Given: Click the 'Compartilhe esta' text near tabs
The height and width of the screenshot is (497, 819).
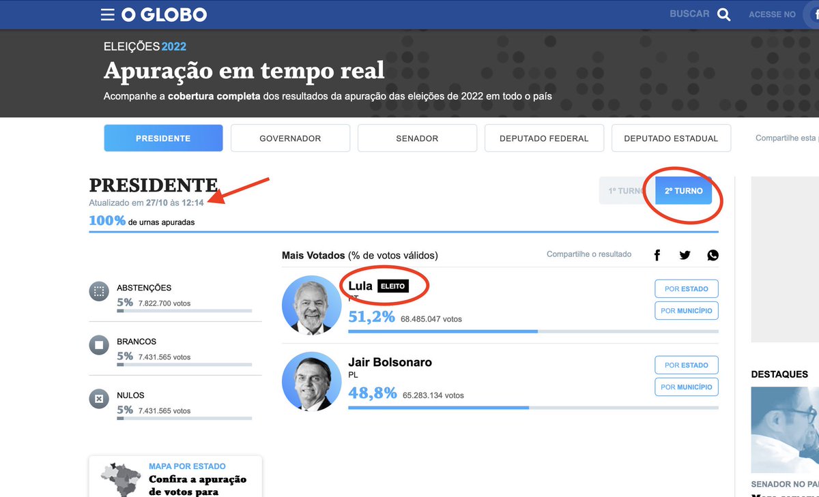Looking at the screenshot, I should click(786, 138).
